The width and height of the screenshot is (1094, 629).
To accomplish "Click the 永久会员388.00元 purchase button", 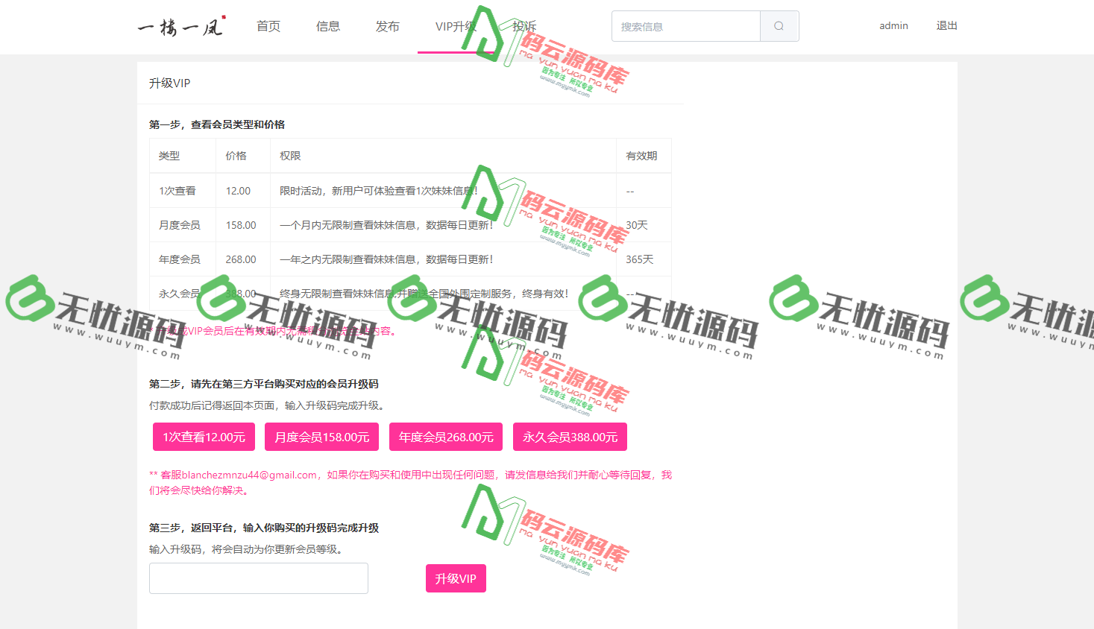I will coord(569,437).
